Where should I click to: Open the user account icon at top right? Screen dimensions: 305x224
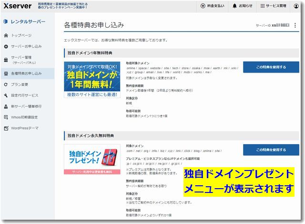[296, 6]
